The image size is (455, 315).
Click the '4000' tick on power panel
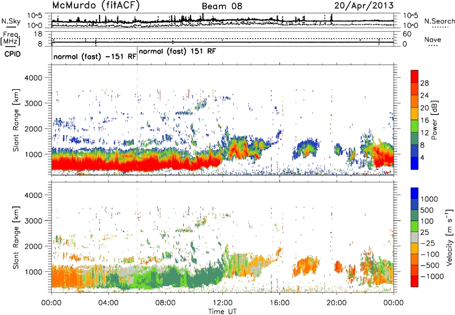point(33,78)
